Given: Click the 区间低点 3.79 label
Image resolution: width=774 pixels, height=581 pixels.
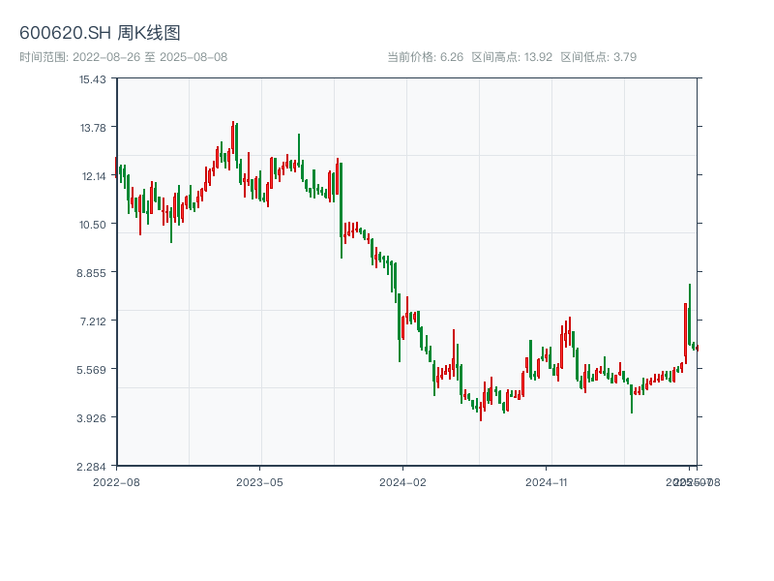Looking at the screenshot, I should click(598, 57).
